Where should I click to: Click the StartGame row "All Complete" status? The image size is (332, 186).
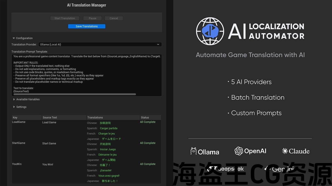[x=148, y=143]
